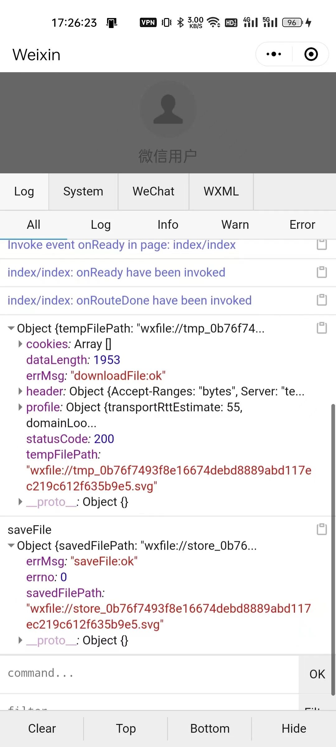
Task: Hide the vConsole panel
Action: [294, 729]
